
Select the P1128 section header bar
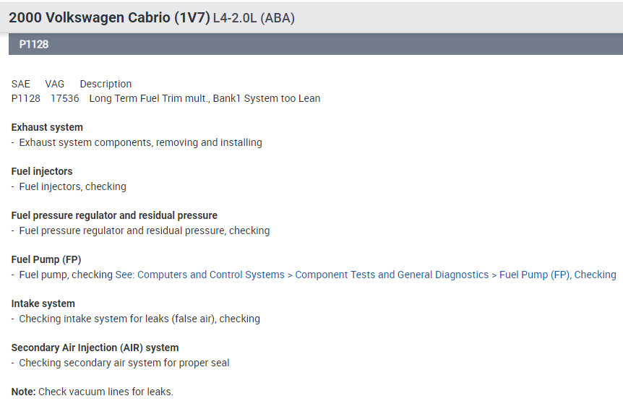point(311,44)
